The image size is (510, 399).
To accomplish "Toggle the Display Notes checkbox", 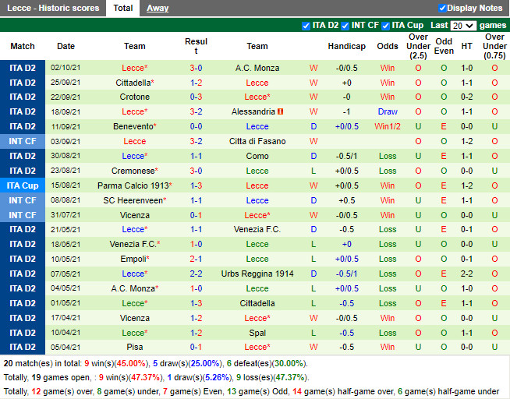I will pos(443,9).
